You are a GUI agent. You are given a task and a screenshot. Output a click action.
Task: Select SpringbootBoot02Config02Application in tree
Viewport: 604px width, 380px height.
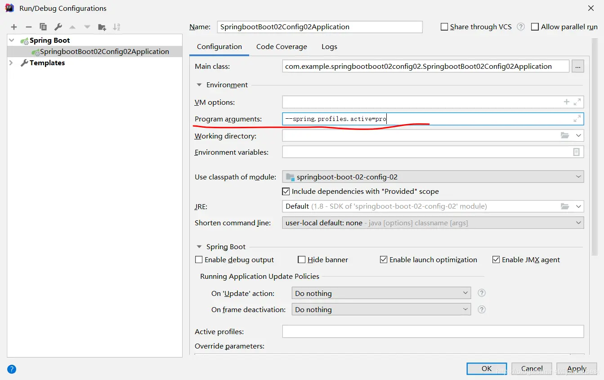(x=104, y=52)
